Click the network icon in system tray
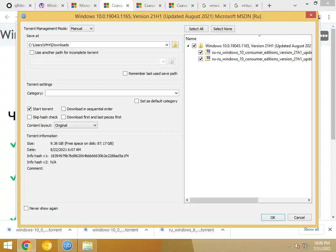 305,246
